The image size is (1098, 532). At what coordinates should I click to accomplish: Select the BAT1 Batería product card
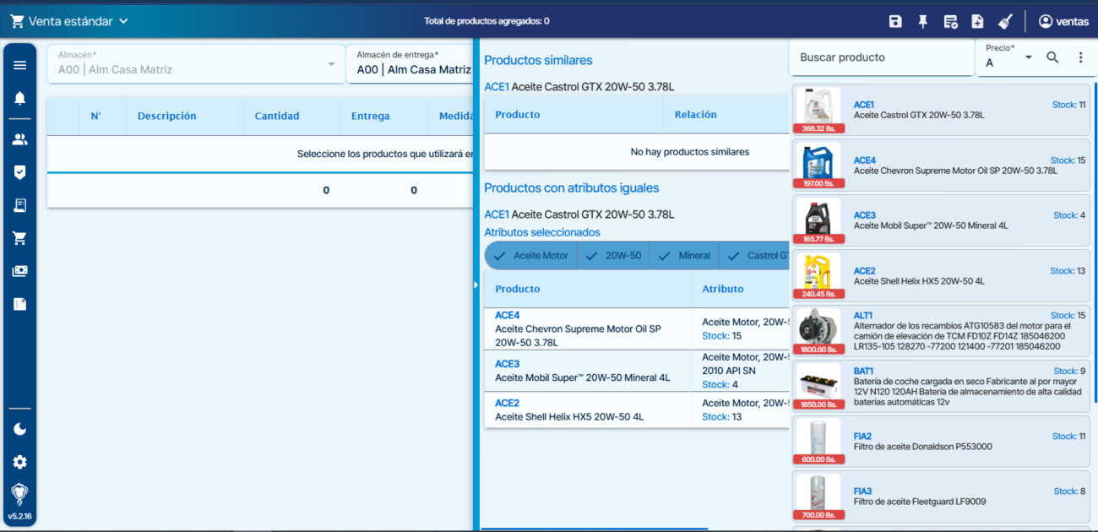click(x=941, y=387)
